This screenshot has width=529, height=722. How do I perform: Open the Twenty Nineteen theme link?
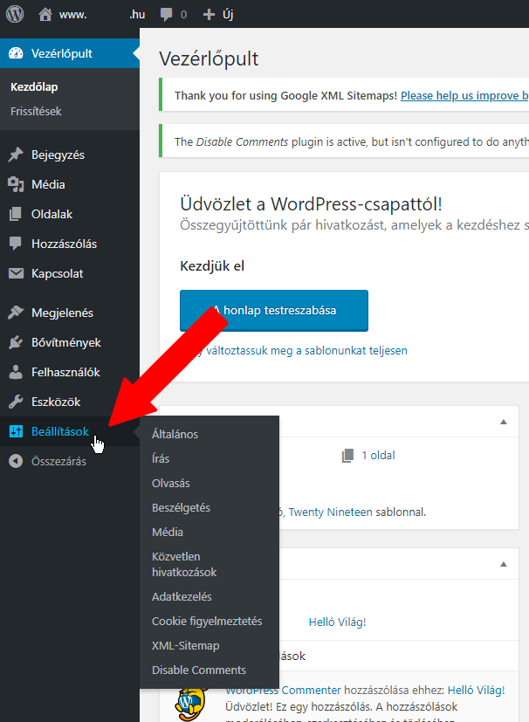coord(330,512)
